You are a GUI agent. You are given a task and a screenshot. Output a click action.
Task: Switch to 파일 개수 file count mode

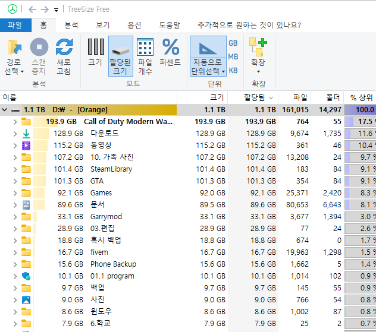(145, 56)
